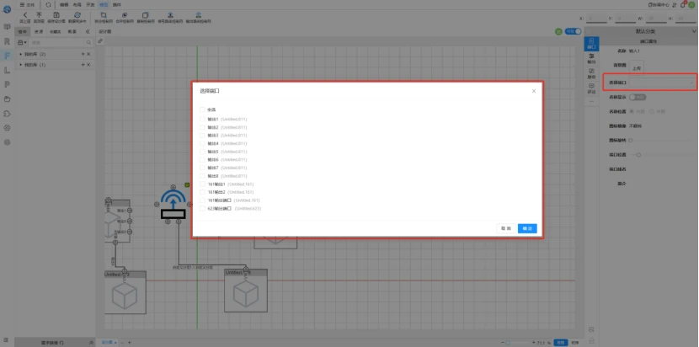Click the X coordinate input field
This screenshot has width=699, height=347.
pyautogui.click(x=596, y=19)
